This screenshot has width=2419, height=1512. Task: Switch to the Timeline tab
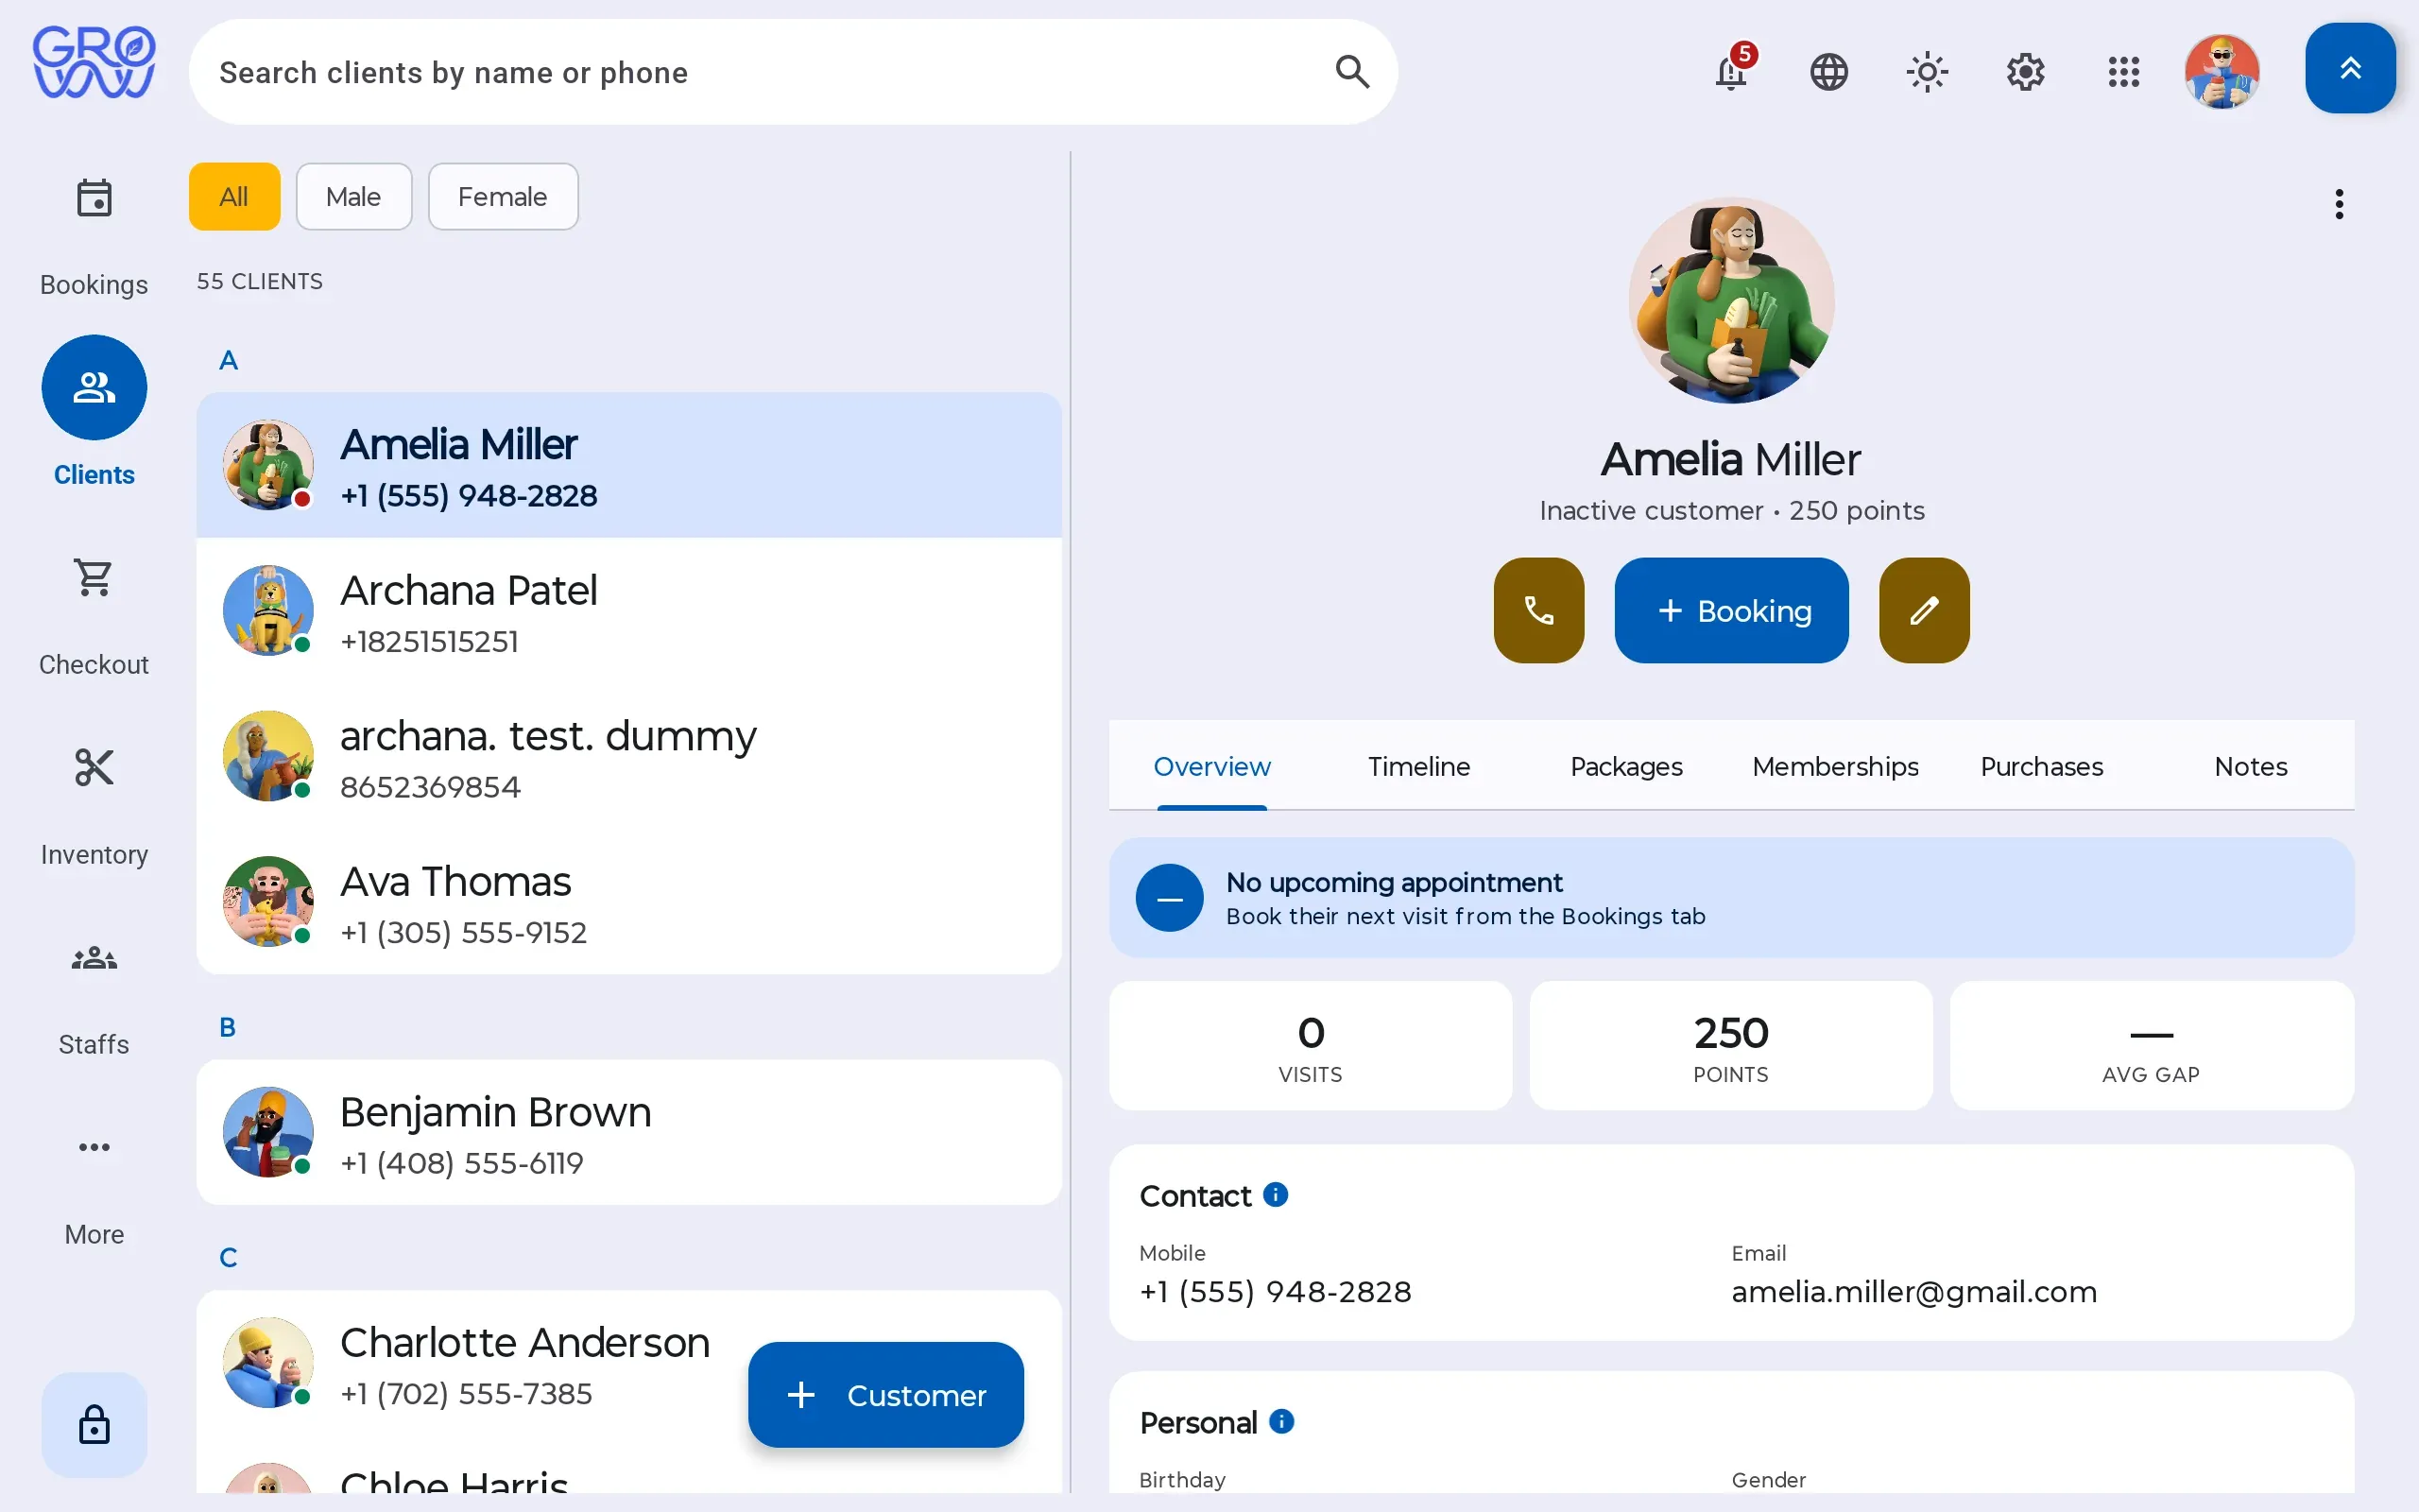(1418, 767)
